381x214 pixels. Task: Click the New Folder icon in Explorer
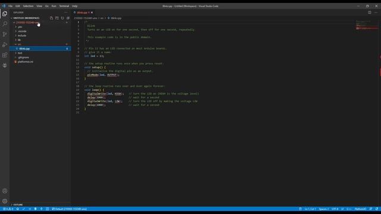(x=57, y=18)
